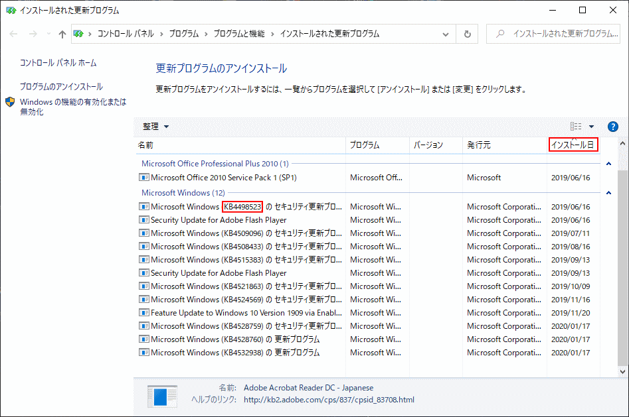Screen dimensions: 629x417
Task: Click icon of Feature Update 1909 row
Action: [x=144, y=312]
